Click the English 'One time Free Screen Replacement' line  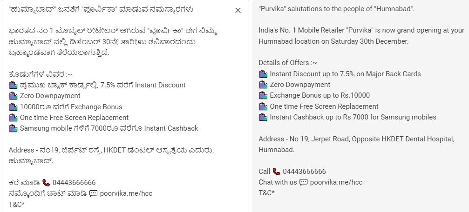324,106
